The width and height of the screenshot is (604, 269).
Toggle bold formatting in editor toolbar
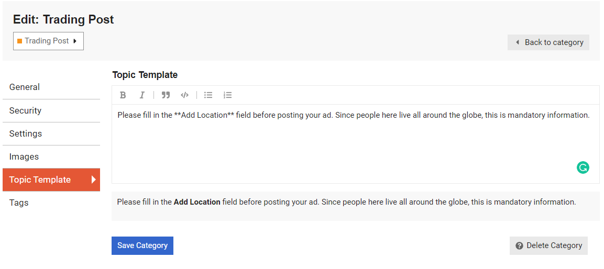pos(123,95)
